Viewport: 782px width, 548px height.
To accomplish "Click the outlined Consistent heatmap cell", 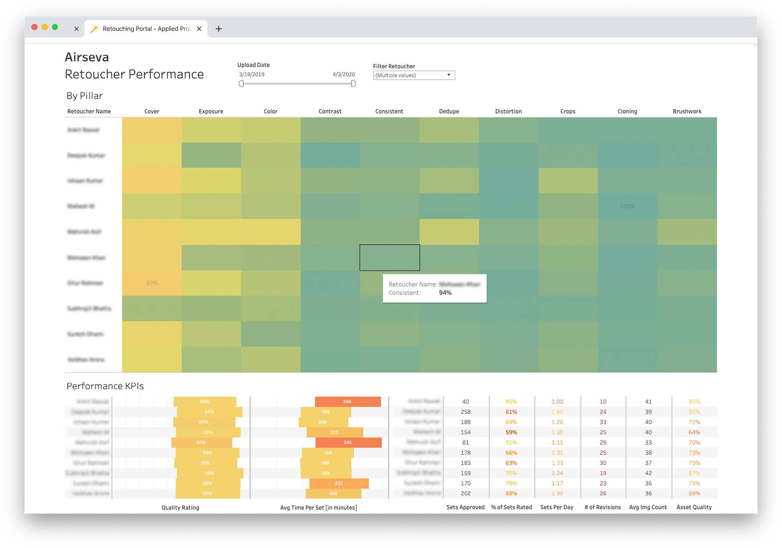I will point(390,258).
